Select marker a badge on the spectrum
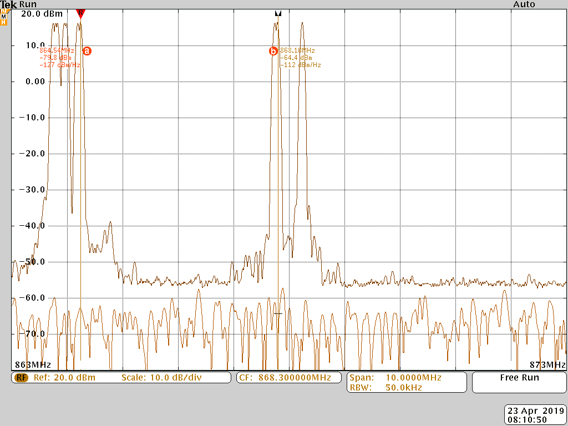This screenshot has width=568, height=426. 87,50
